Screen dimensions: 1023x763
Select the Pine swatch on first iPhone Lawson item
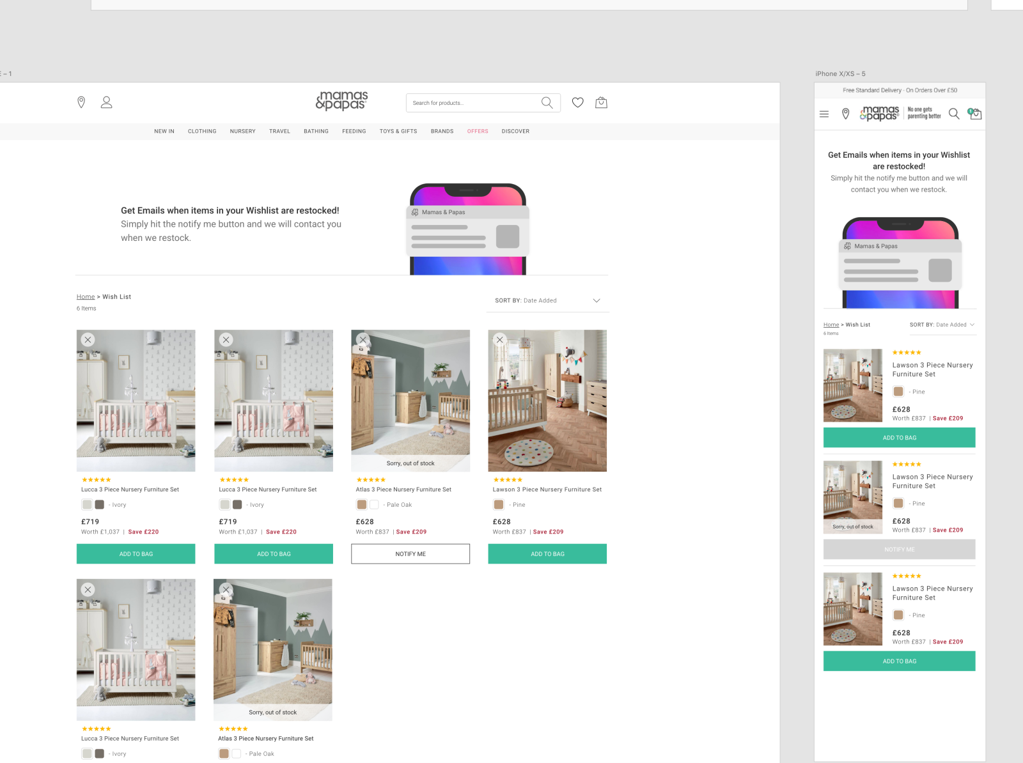(898, 392)
